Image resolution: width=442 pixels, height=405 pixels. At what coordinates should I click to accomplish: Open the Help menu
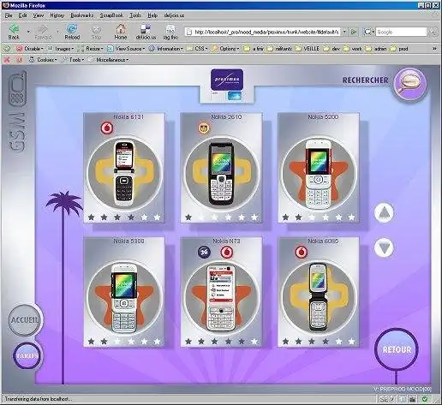[152, 15]
